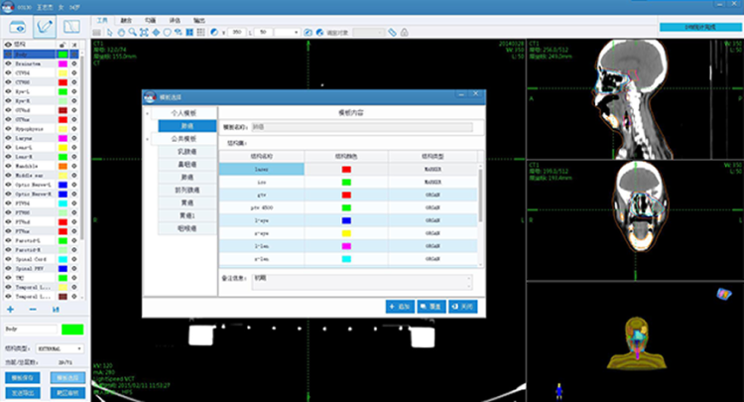Click the 追加 button in dialog
Image resolution: width=744 pixels, height=402 pixels.
point(401,307)
